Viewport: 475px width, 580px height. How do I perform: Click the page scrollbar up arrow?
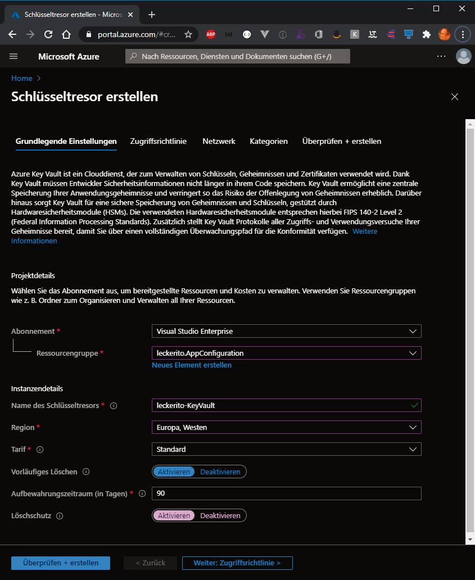470,124
